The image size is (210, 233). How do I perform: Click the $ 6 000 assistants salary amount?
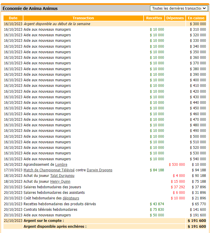pyautogui.click(x=179, y=193)
